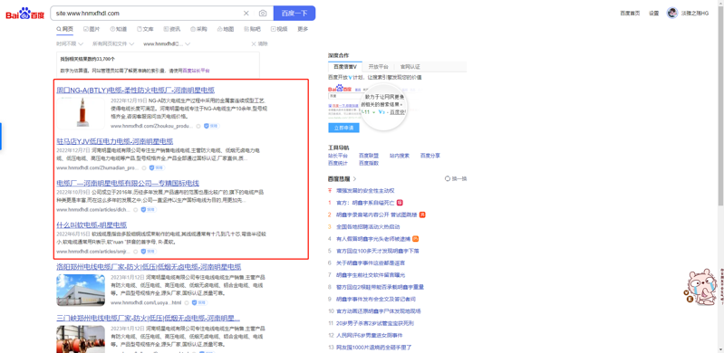Open result 什么叫软电缆-明星电缆 title link

click(92, 225)
